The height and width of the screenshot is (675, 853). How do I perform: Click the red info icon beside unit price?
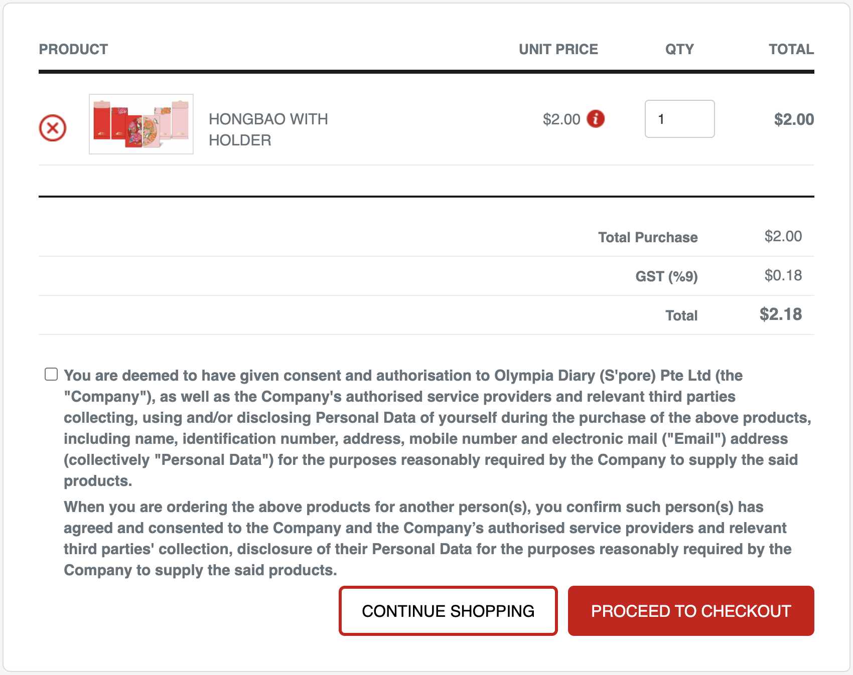tap(596, 119)
